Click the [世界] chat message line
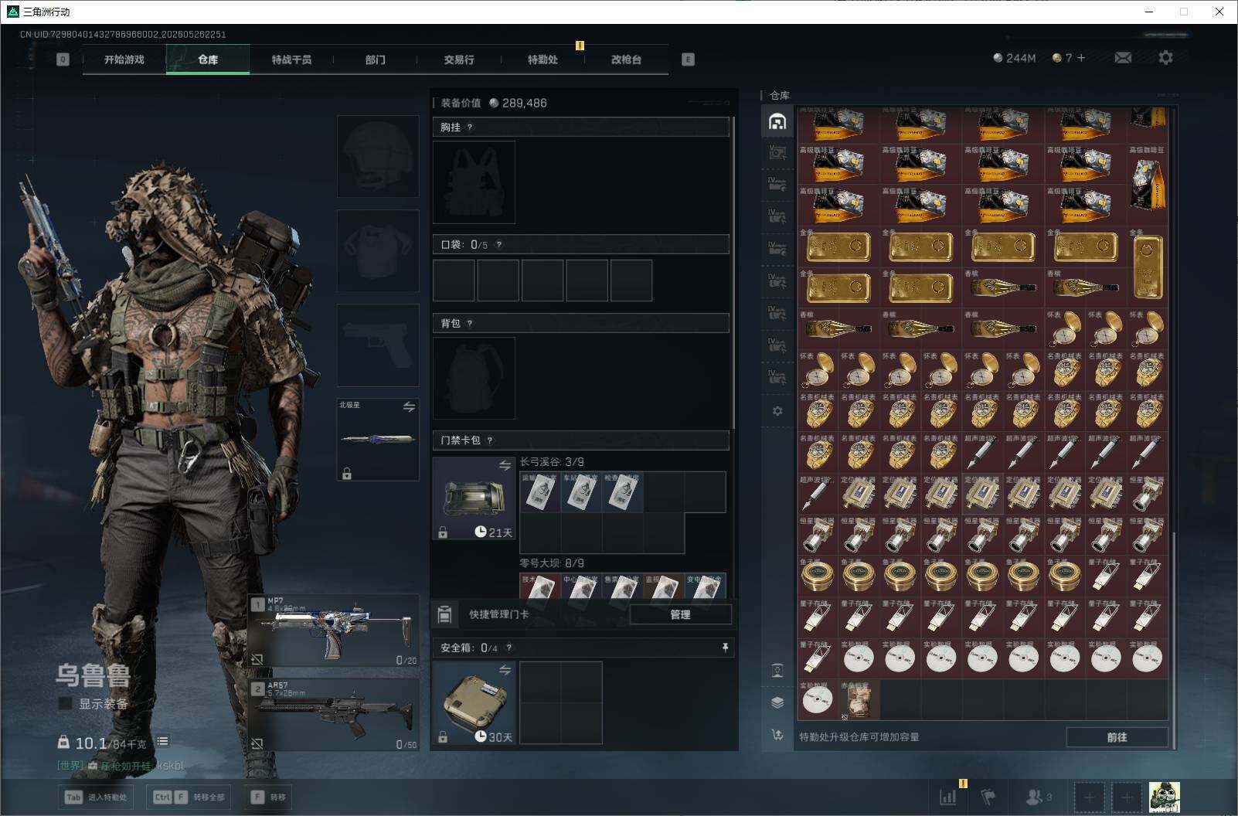This screenshot has height=816, width=1238. (121, 766)
